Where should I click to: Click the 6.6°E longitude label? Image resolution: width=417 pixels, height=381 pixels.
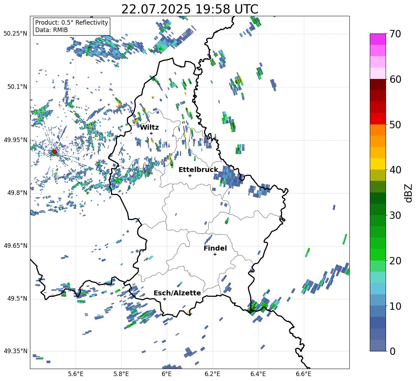tap(304, 374)
